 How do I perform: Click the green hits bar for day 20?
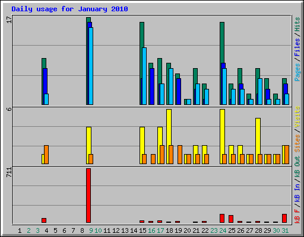[185, 102]
